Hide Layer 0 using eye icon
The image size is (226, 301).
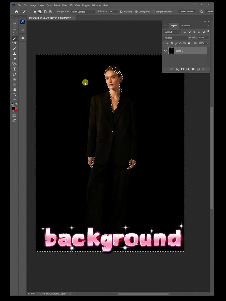click(x=165, y=51)
